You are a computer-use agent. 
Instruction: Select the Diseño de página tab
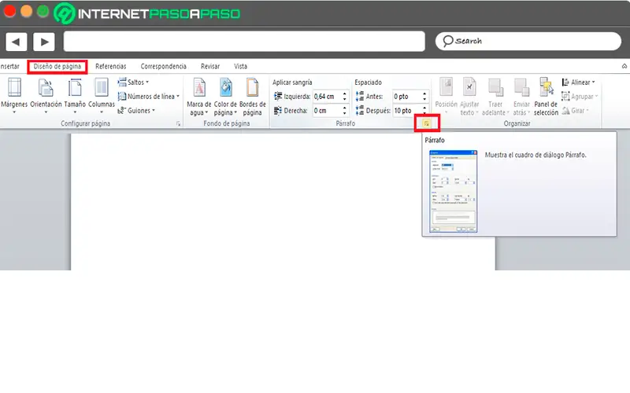[x=57, y=66]
